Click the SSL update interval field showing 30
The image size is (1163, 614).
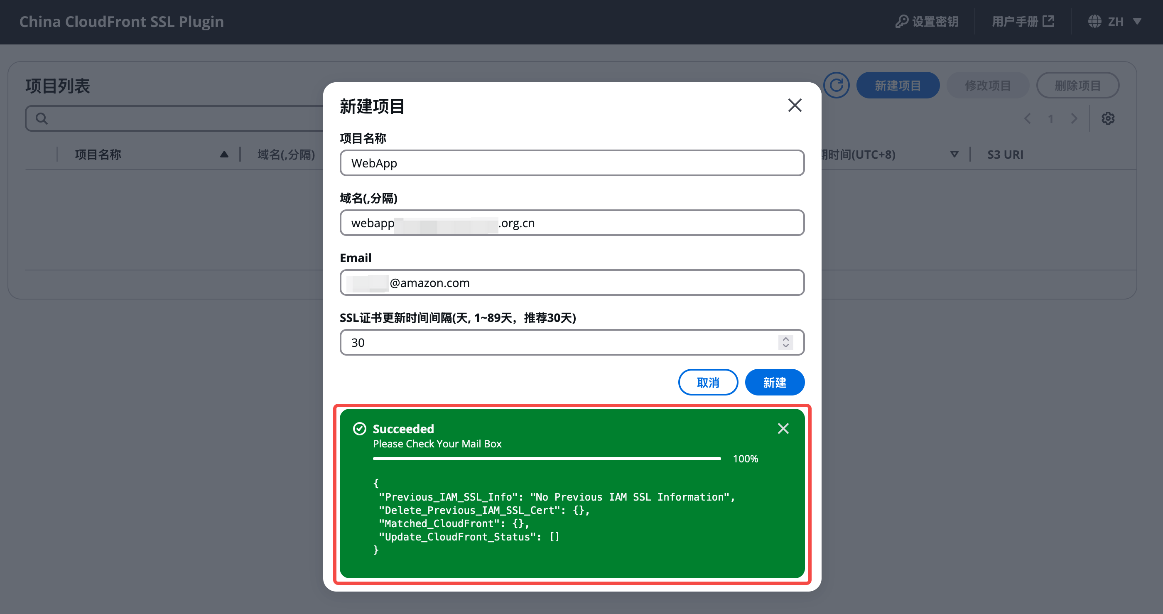(572, 343)
